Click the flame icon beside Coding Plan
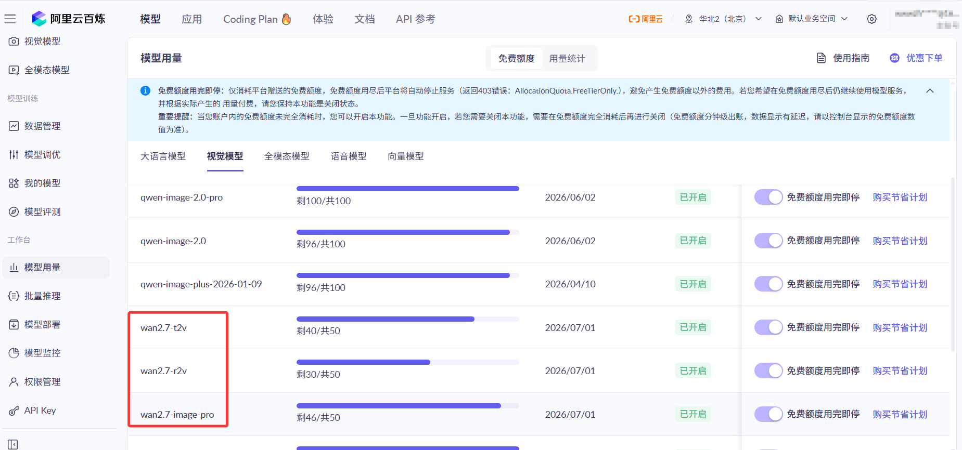Image resolution: width=962 pixels, height=450 pixels. pyautogui.click(x=286, y=19)
